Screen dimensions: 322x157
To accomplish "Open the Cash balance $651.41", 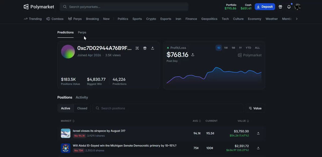I will coord(246,7).
